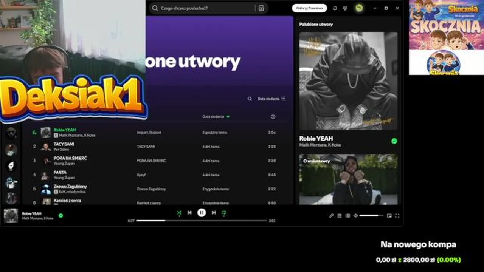Maximize the Spotify window
Viewport: 484px width, 272px height.
386,8
